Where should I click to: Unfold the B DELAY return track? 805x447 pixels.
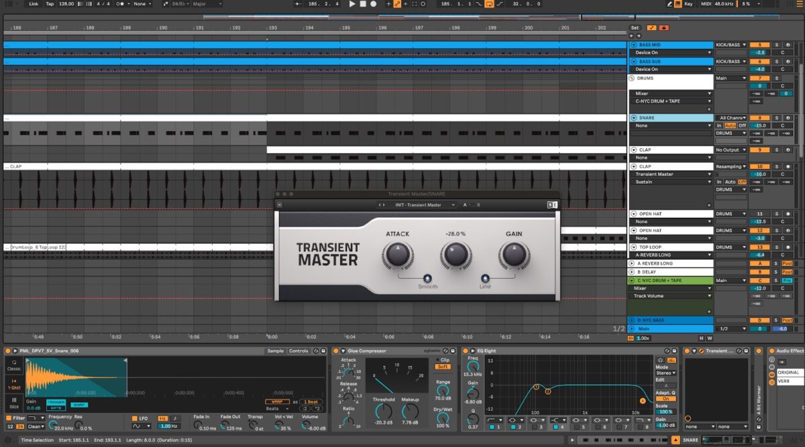click(x=631, y=272)
